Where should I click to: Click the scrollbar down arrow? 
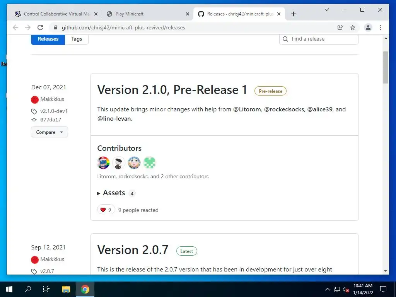386,271
